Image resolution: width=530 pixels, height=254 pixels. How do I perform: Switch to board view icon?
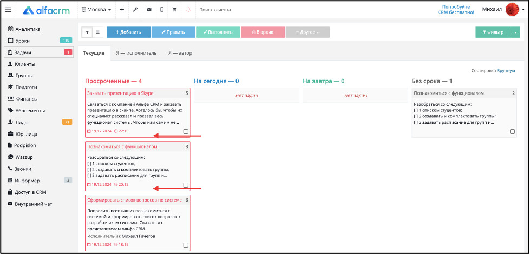[x=87, y=32]
